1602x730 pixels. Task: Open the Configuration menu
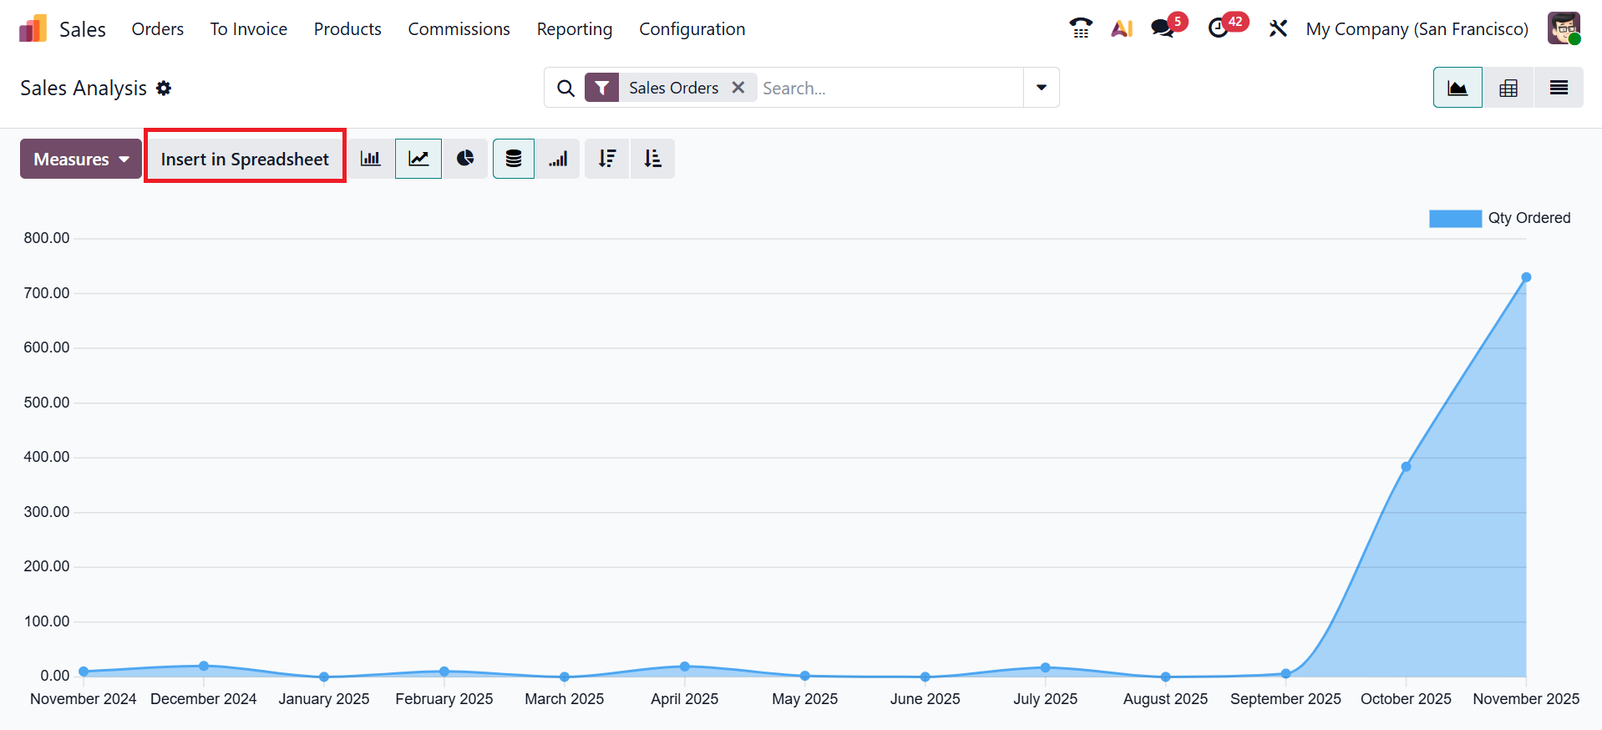pos(692,29)
